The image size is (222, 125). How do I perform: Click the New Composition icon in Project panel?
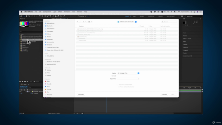click(x=25, y=82)
